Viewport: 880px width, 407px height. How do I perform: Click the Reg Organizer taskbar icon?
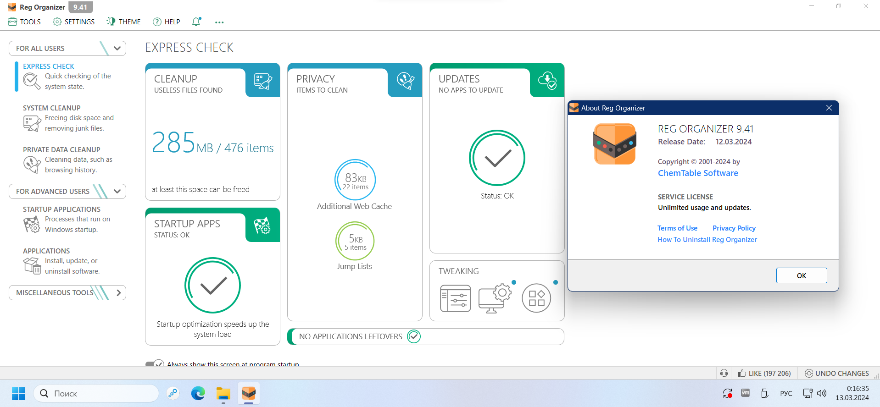tap(249, 393)
